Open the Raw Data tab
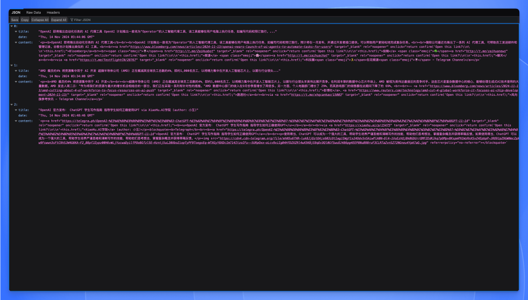The width and height of the screenshot is (528, 300). [x=33, y=12]
